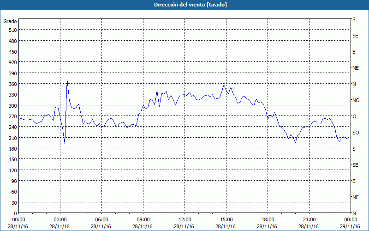Select the 270 degree axis label
The height and width of the screenshot is (231, 369).
pyautogui.click(x=13, y=116)
